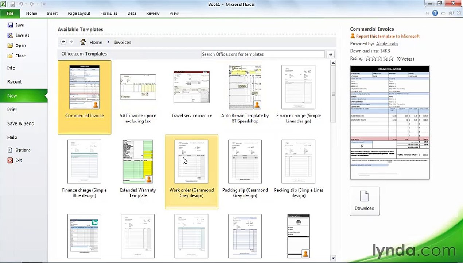The image size is (463, 263).
Task: Click the templates scrollbar down arrow
Action: (x=333, y=258)
